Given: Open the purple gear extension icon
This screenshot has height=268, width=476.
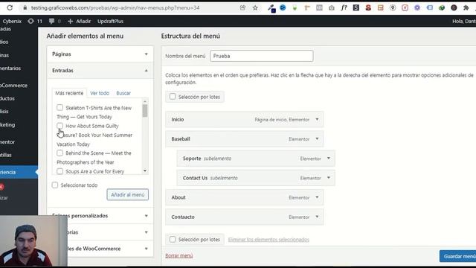Looking at the screenshot, I should coord(417,8).
